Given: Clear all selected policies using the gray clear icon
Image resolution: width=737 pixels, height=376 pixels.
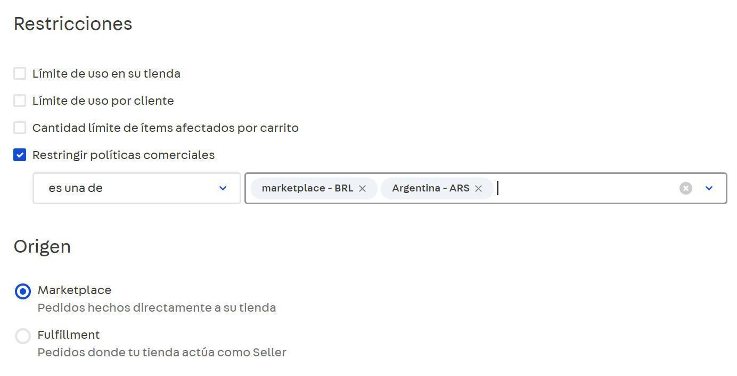Looking at the screenshot, I should point(685,188).
